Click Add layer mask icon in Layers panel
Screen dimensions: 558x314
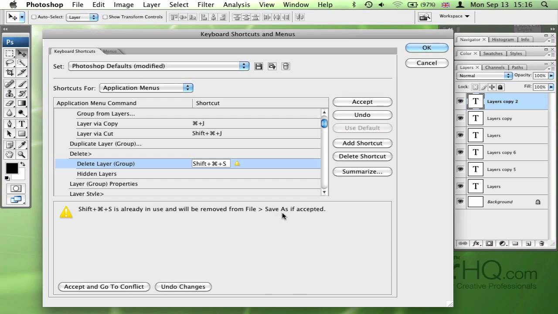[x=489, y=243]
